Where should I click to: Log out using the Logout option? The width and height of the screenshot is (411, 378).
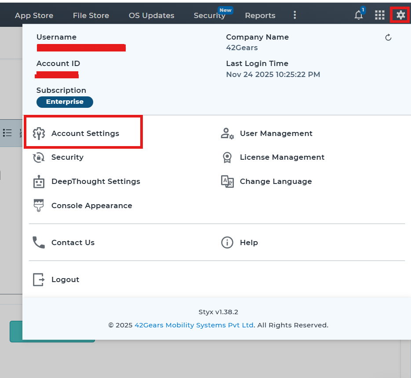pyautogui.click(x=65, y=279)
